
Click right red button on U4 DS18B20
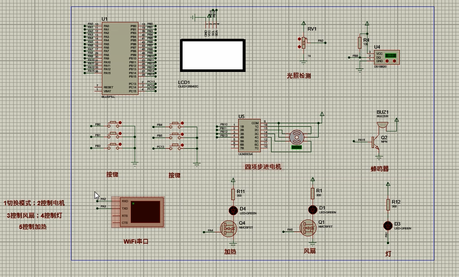click(394, 62)
